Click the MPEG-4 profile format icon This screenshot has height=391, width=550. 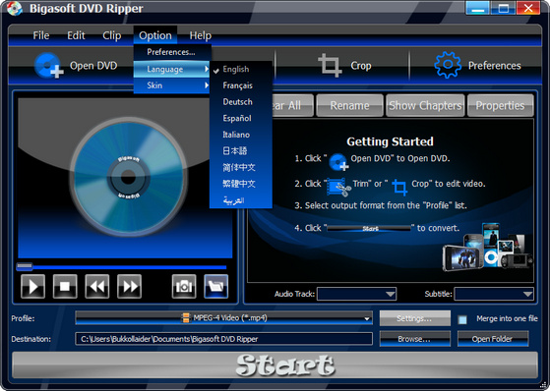click(x=185, y=317)
